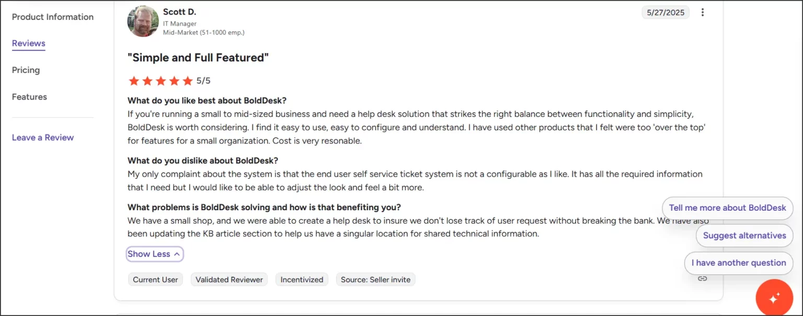This screenshot has width=803, height=316.
Task: Click Scott D.'s profile photo
Action: tap(143, 21)
